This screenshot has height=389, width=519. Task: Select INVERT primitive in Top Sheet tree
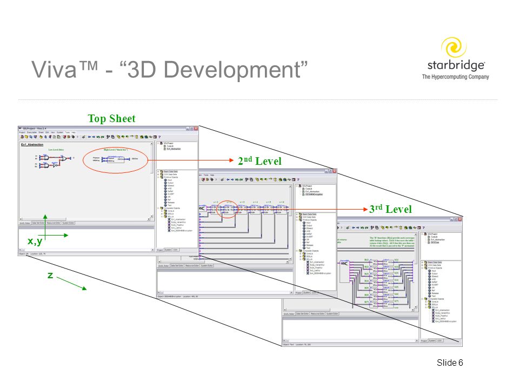pyautogui.click(x=169, y=194)
